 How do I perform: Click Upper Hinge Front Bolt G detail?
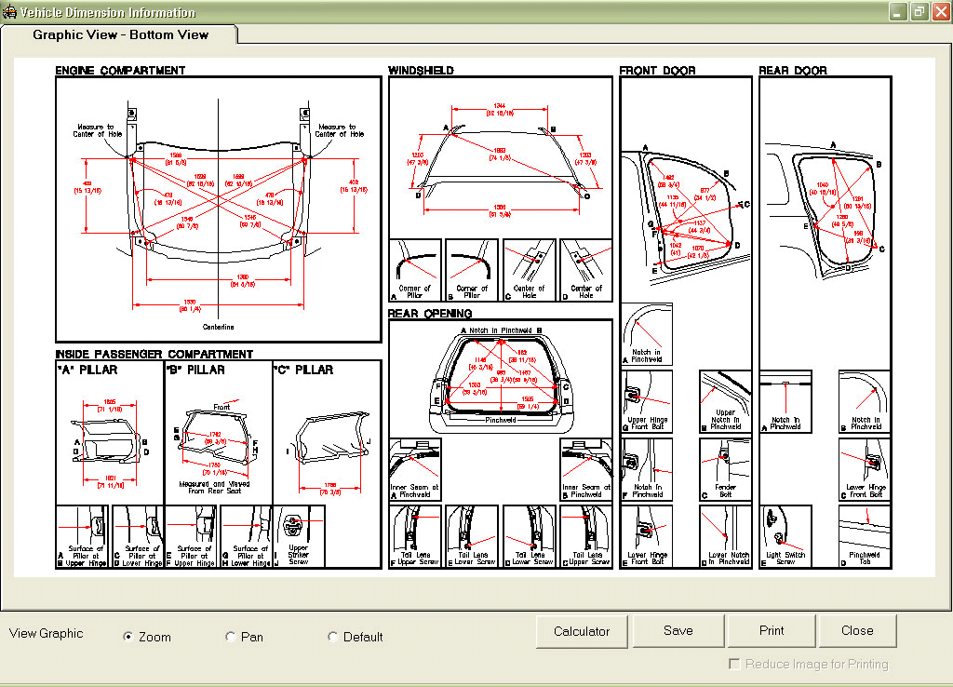(647, 401)
